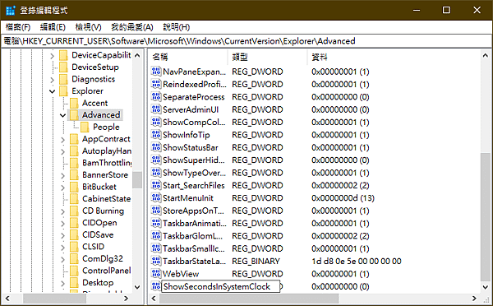Click the Accent folder icon
The height and width of the screenshot is (306, 493).
pos(74,103)
